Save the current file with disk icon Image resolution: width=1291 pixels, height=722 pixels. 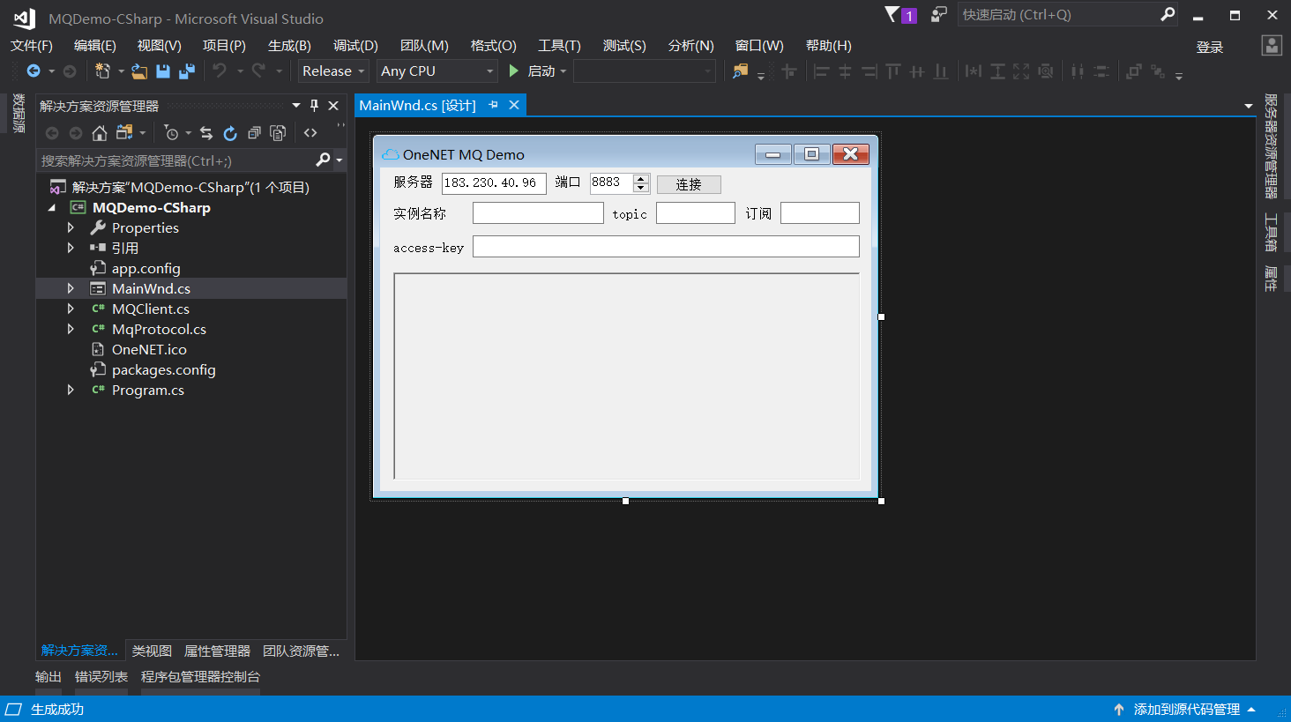[163, 71]
